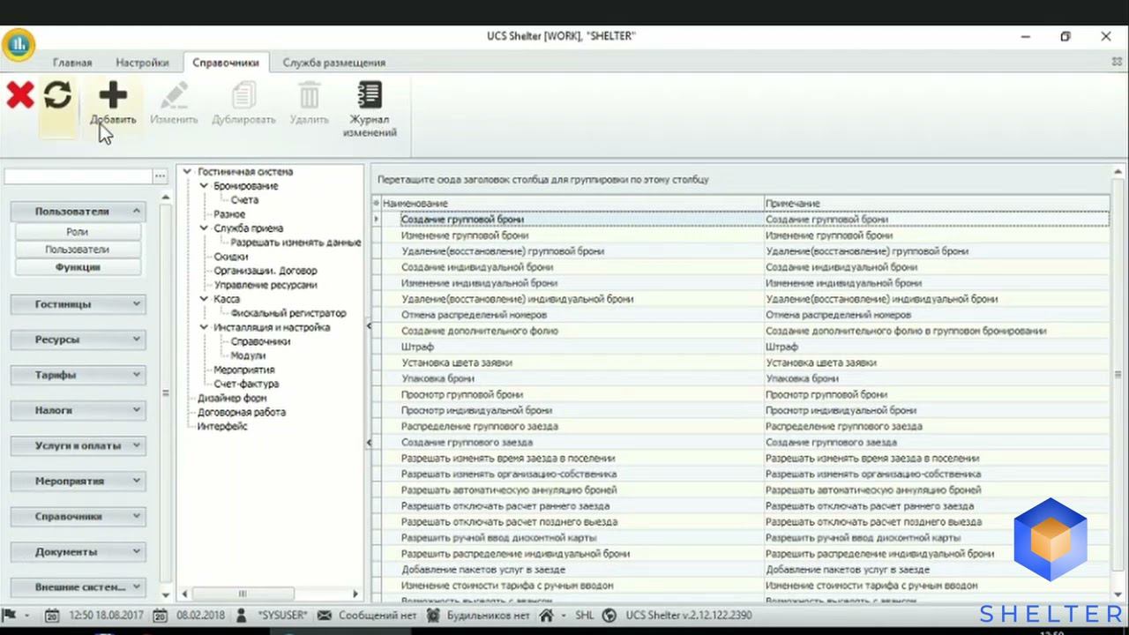The image size is (1129, 635).
Task: Expand the Справочники sidebar group
Action: click(137, 516)
